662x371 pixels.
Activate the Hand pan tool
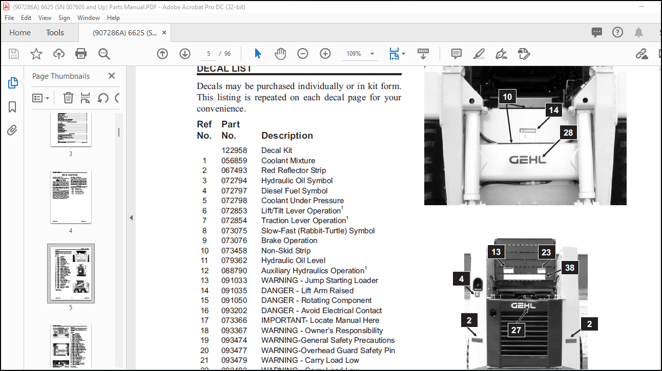coord(280,54)
